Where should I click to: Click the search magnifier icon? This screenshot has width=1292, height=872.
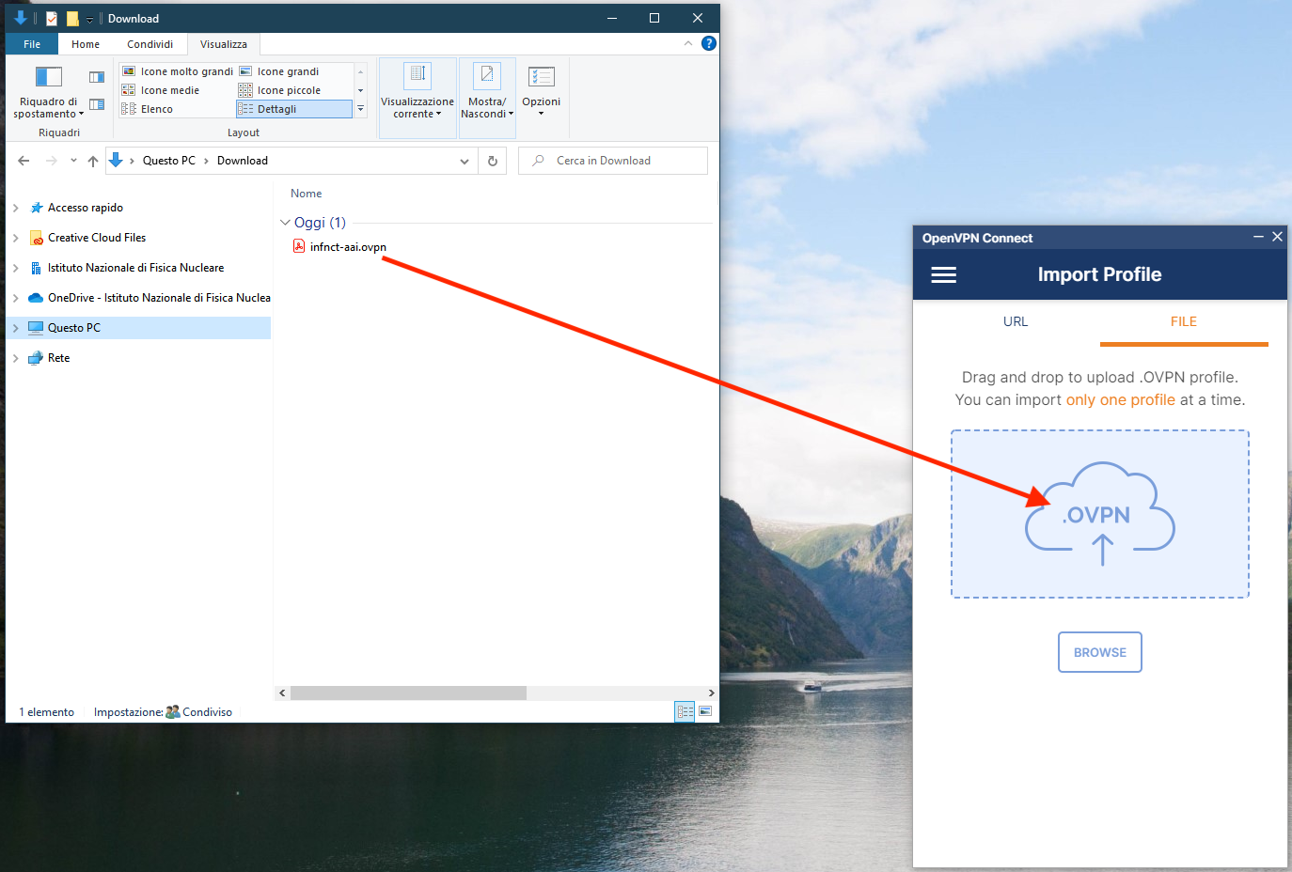pos(538,161)
